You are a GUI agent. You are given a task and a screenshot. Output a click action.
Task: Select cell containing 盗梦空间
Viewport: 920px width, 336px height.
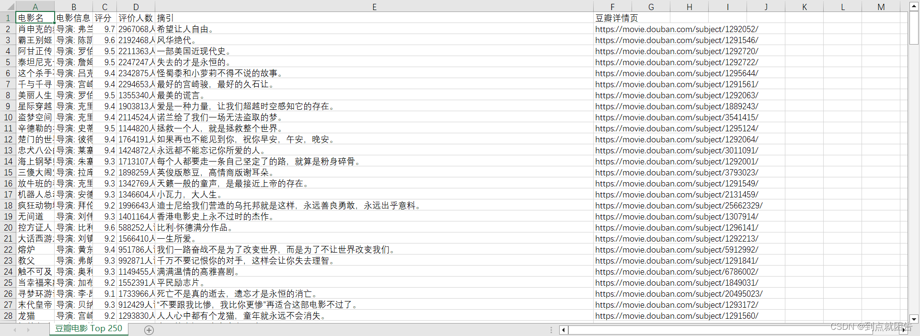pyautogui.click(x=35, y=117)
